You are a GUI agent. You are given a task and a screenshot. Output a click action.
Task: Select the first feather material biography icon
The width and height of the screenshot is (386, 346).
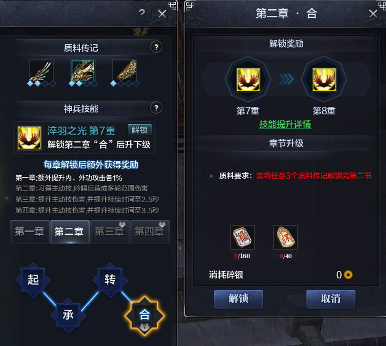click(41, 72)
